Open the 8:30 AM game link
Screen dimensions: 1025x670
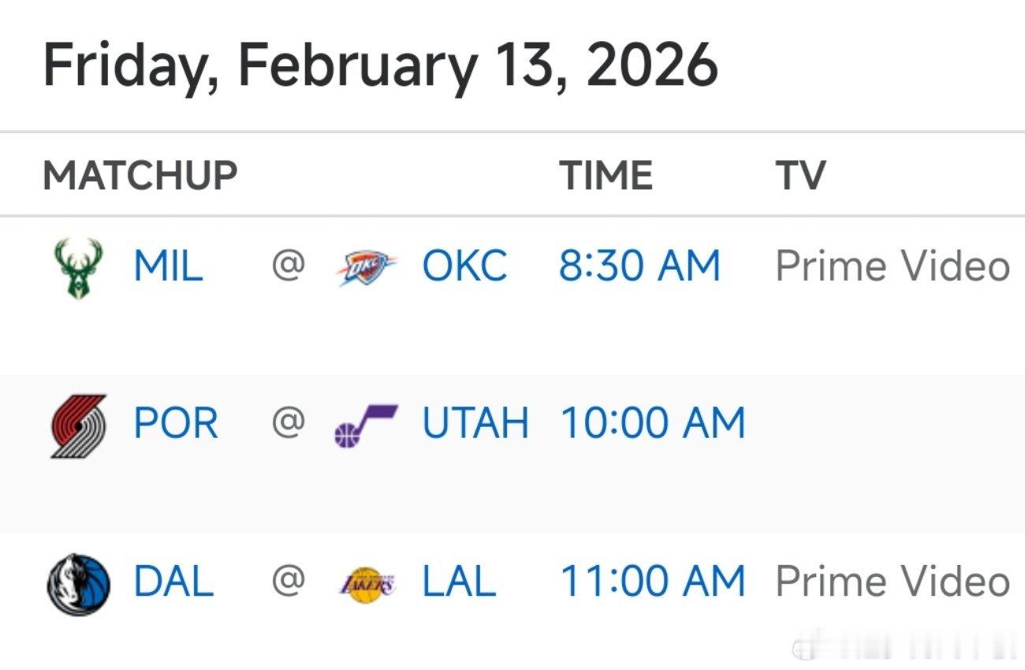pyautogui.click(x=639, y=267)
